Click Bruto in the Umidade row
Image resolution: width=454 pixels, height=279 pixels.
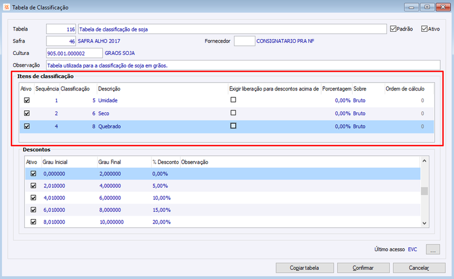click(359, 101)
